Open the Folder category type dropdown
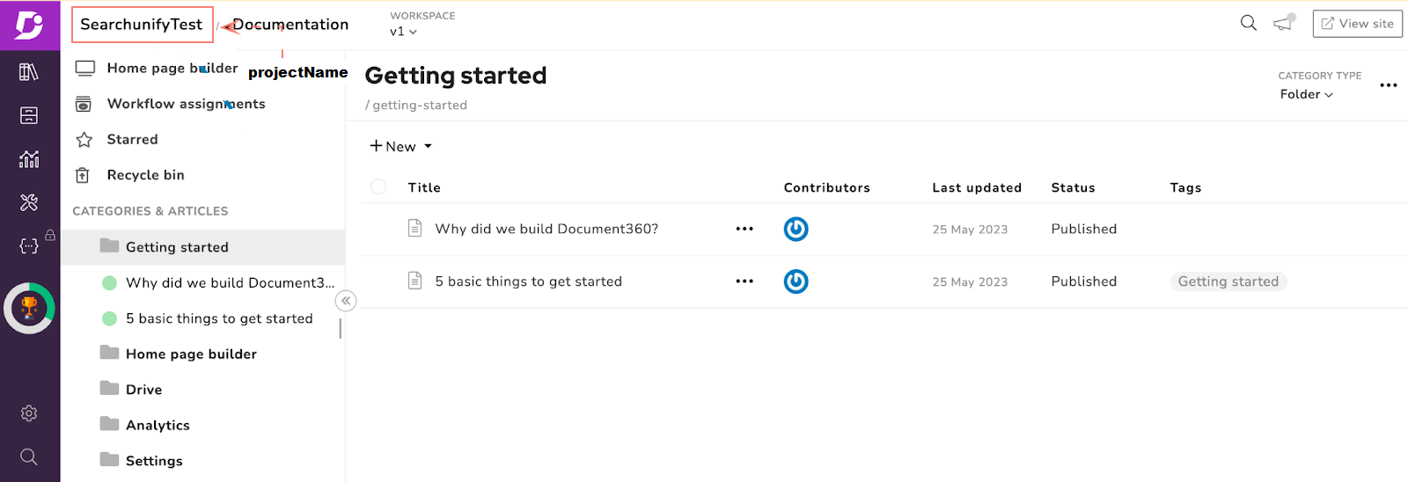1408x482 pixels. point(1306,94)
